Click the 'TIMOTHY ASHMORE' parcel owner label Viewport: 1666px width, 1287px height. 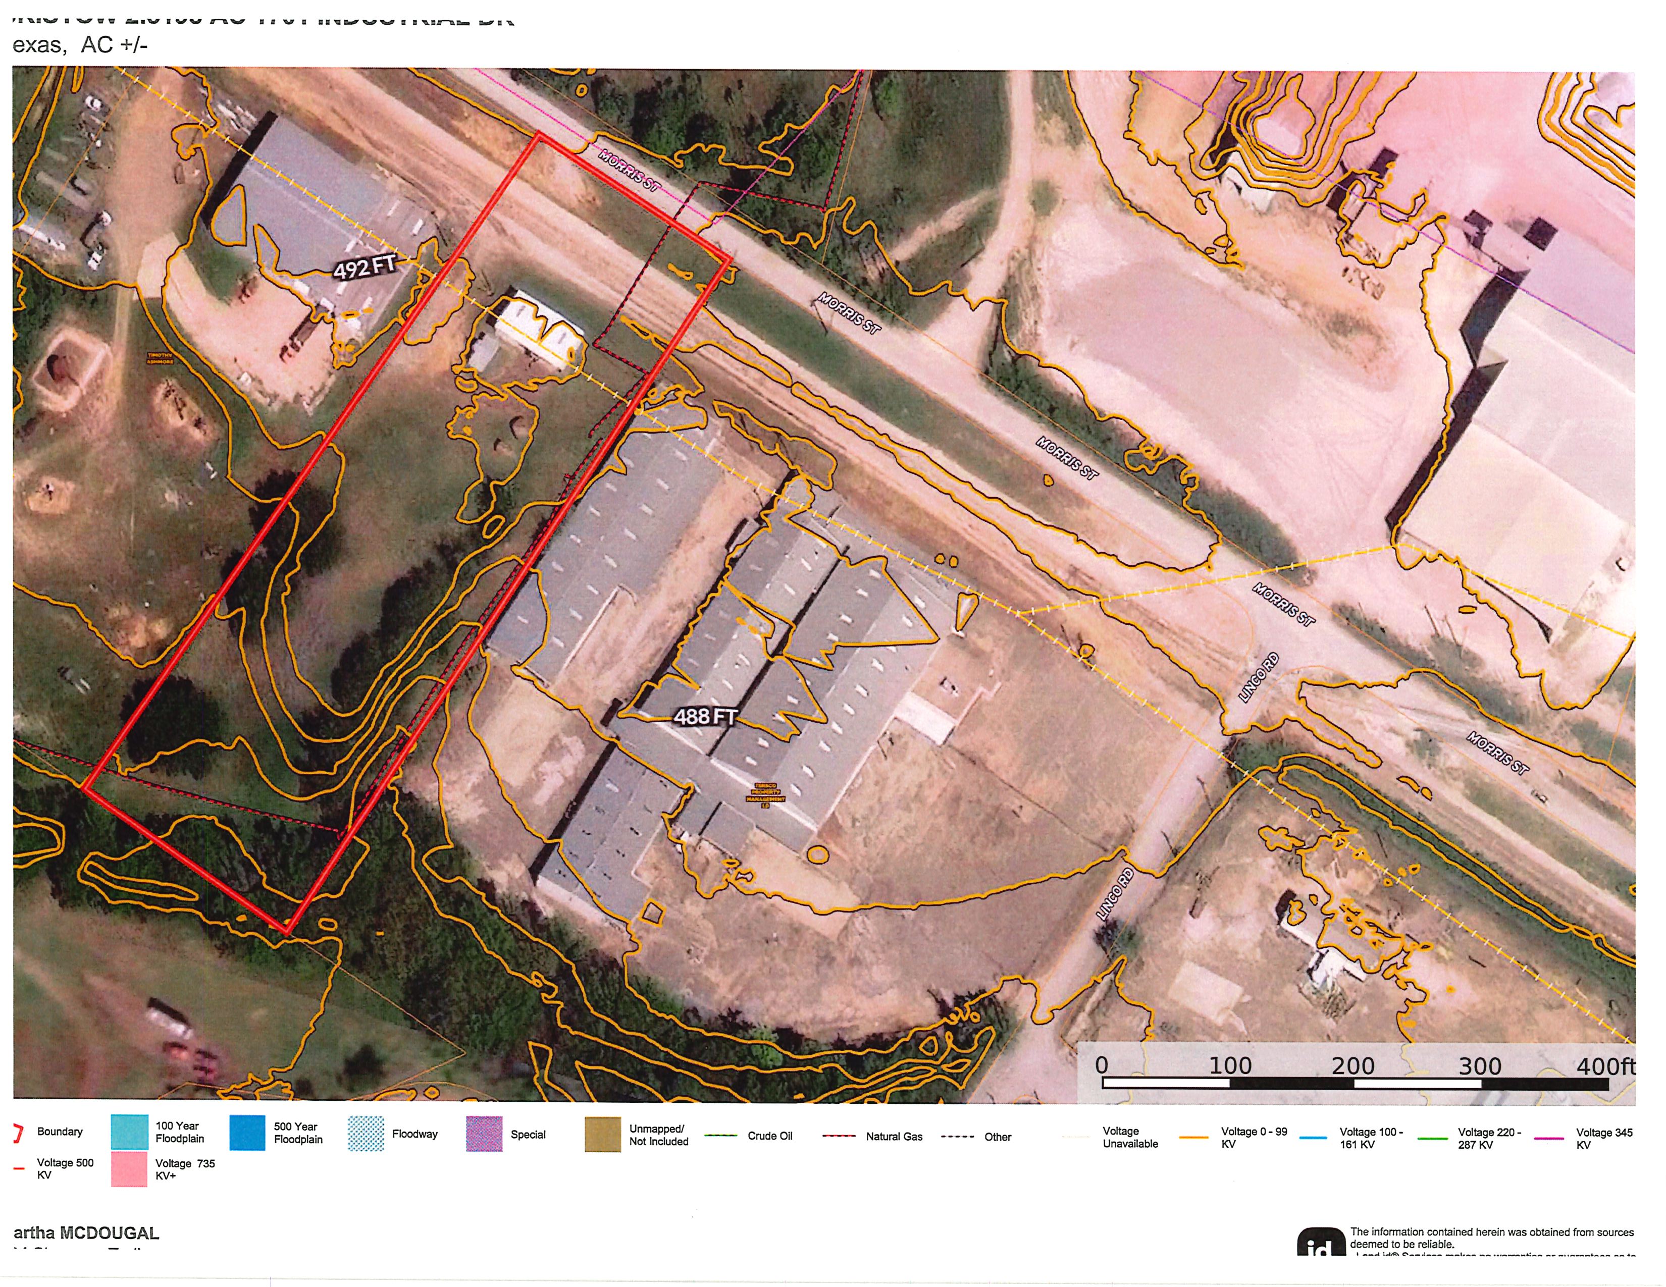click(x=160, y=358)
